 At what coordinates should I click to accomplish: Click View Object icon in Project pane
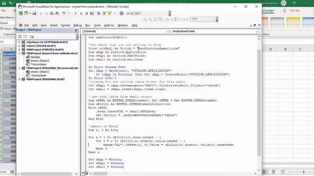25,37
